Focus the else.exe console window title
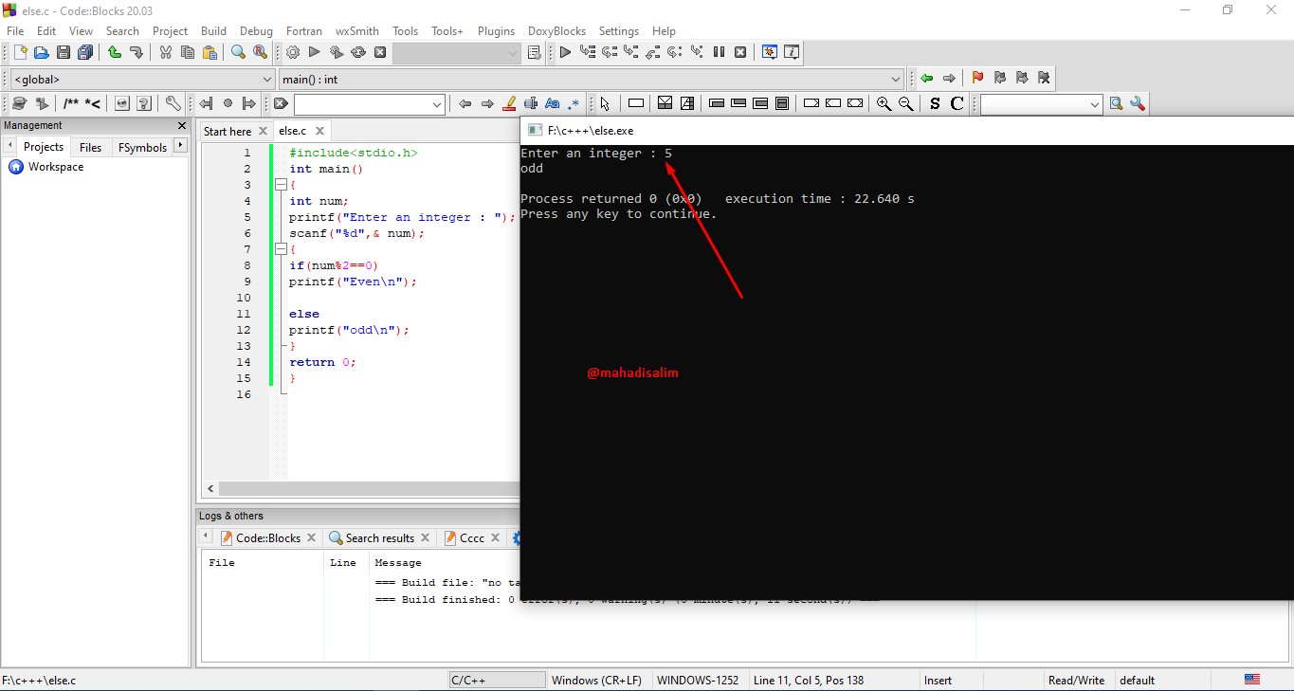The height and width of the screenshot is (691, 1294). (590, 131)
